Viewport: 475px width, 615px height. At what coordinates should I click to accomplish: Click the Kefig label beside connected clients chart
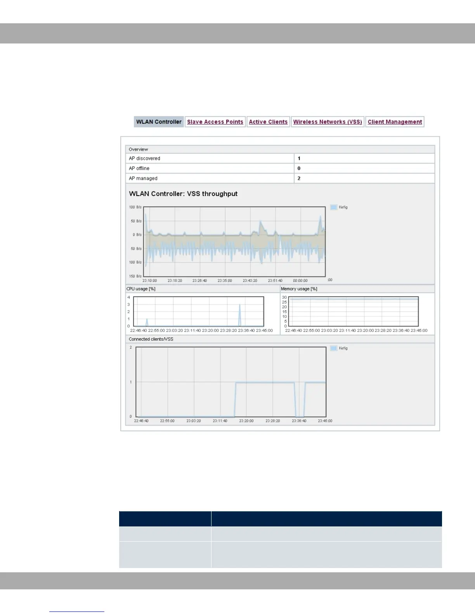tap(343, 348)
